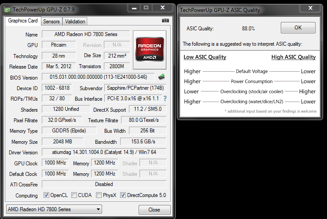Viewport: 327px width, 219px height.
Task: Click the additional input findings note
Action: tap(271, 111)
